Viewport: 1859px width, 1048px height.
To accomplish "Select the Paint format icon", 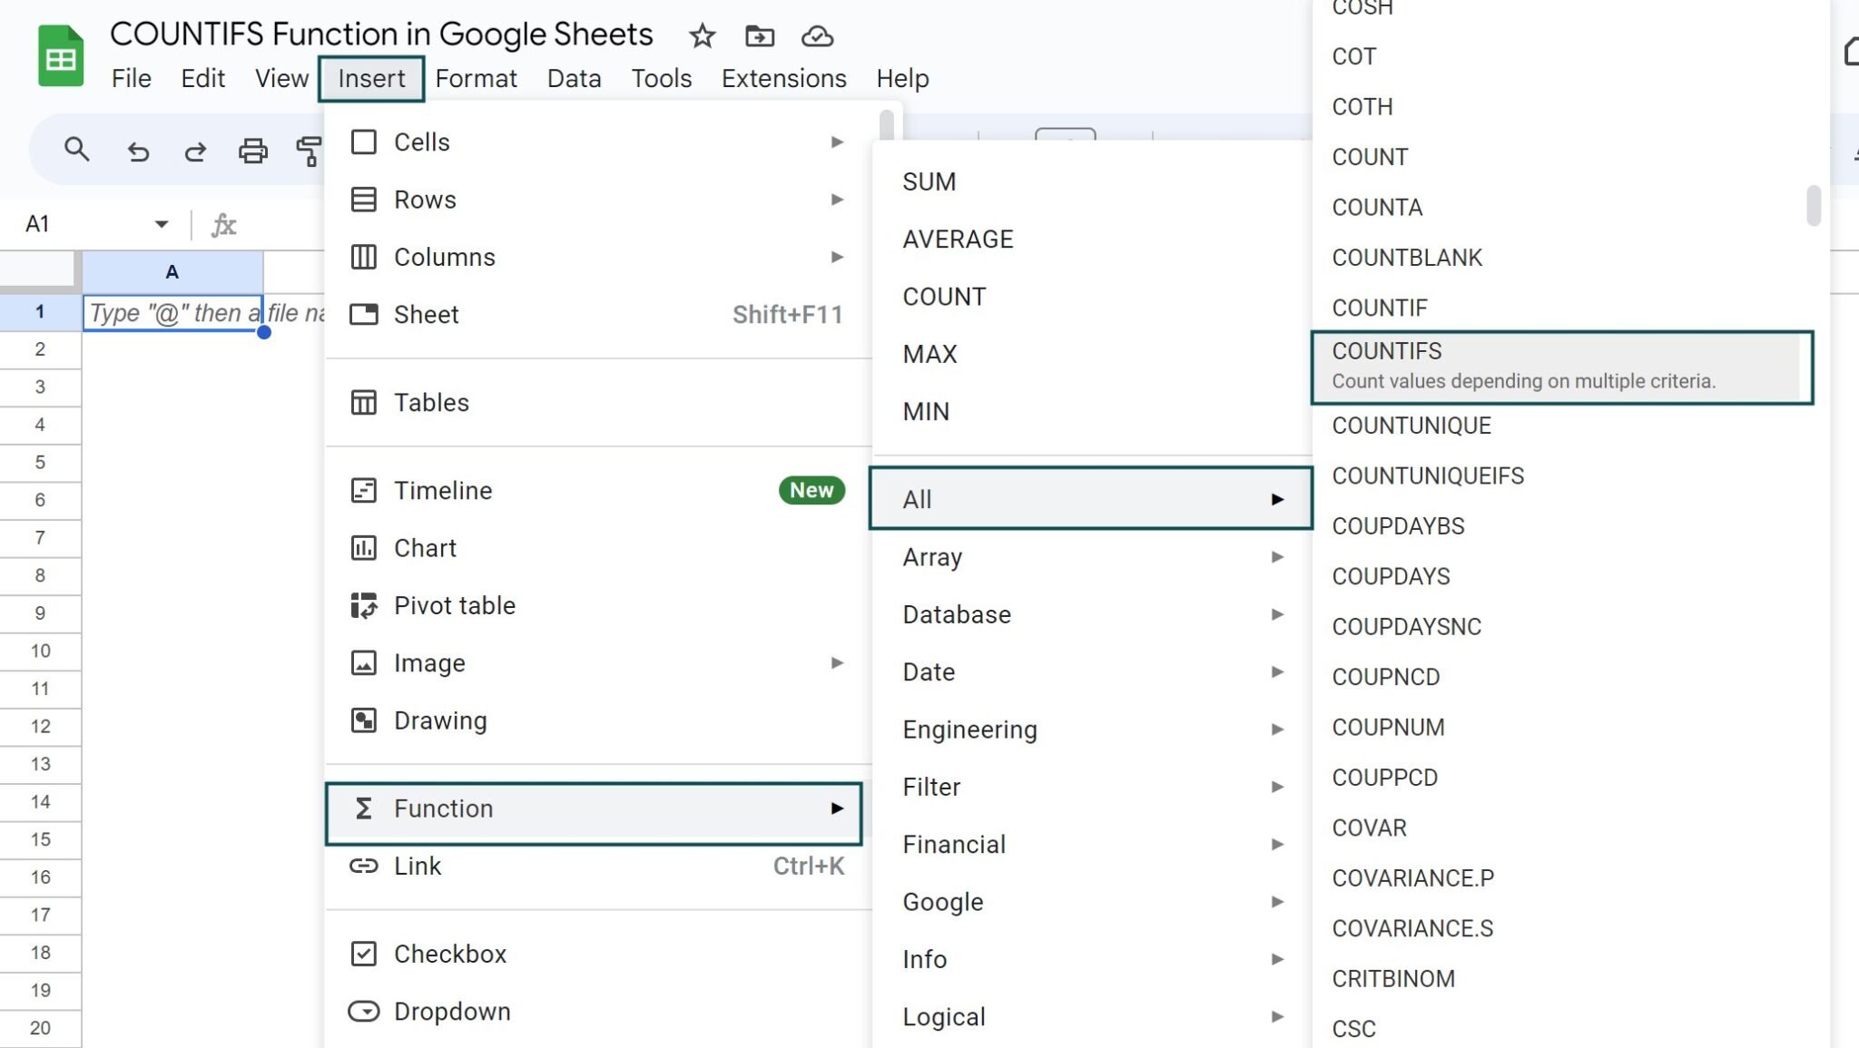I will point(310,150).
